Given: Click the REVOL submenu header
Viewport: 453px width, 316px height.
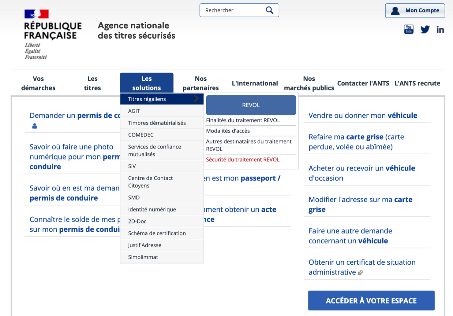Looking at the screenshot, I should (251, 105).
